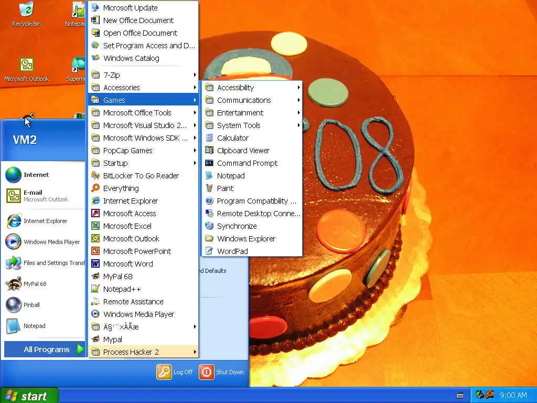The width and height of the screenshot is (537, 403).
Task: Open Microsoft Update entry
Action: coord(144,7)
